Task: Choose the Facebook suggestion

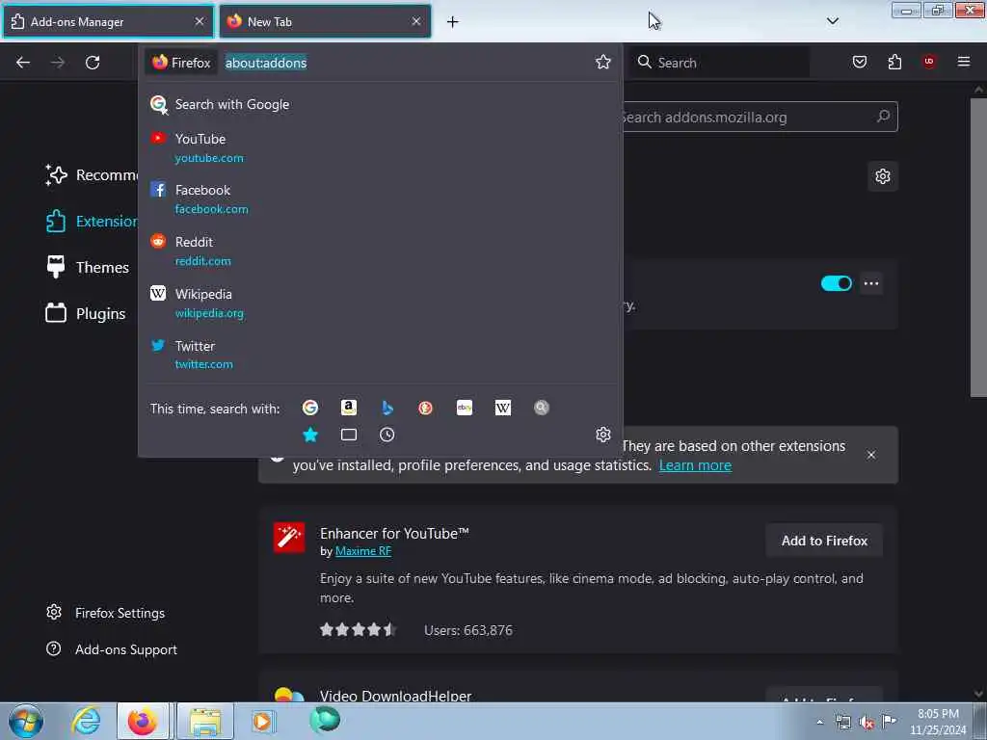Action: [x=380, y=199]
